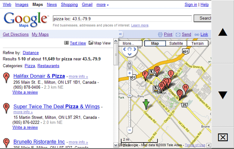Click the Google Maps logo

click(x=26, y=20)
